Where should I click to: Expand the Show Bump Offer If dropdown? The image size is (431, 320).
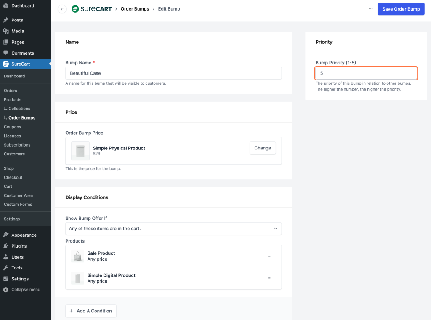coord(173,229)
